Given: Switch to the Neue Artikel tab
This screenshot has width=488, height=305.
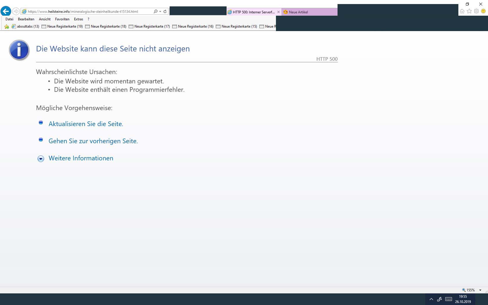Looking at the screenshot, I should click(x=298, y=12).
